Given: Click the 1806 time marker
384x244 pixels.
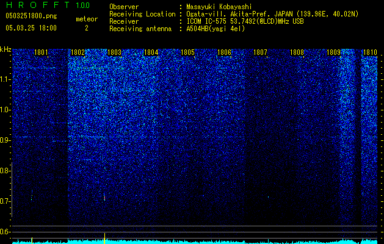Looking at the screenshot, I should [x=224, y=52].
